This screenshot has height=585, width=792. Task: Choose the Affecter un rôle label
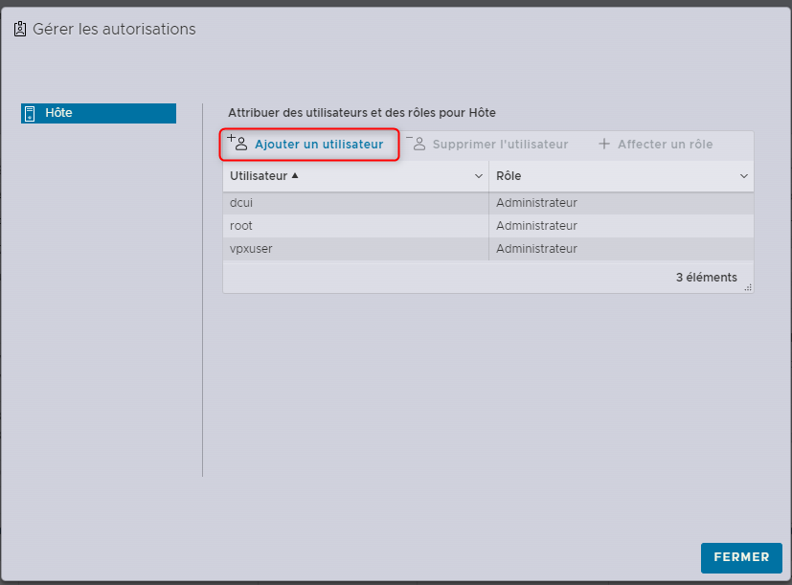click(x=665, y=145)
